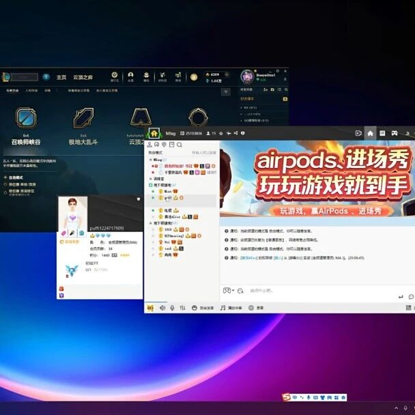Collapse the second 地下根据地 channel node
The height and width of the screenshot is (415, 415).
pyautogui.click(x=151, y=223)
